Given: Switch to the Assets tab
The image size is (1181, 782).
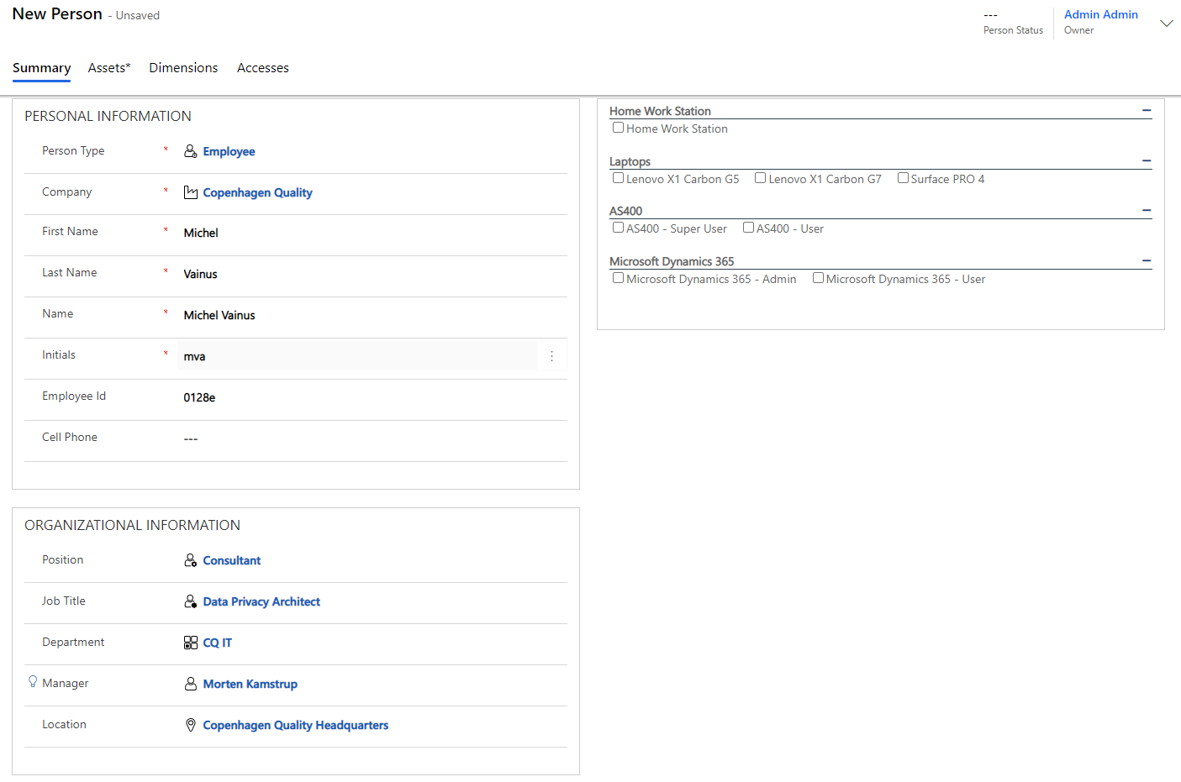Looking at the screenshot, I should (109, 68).
